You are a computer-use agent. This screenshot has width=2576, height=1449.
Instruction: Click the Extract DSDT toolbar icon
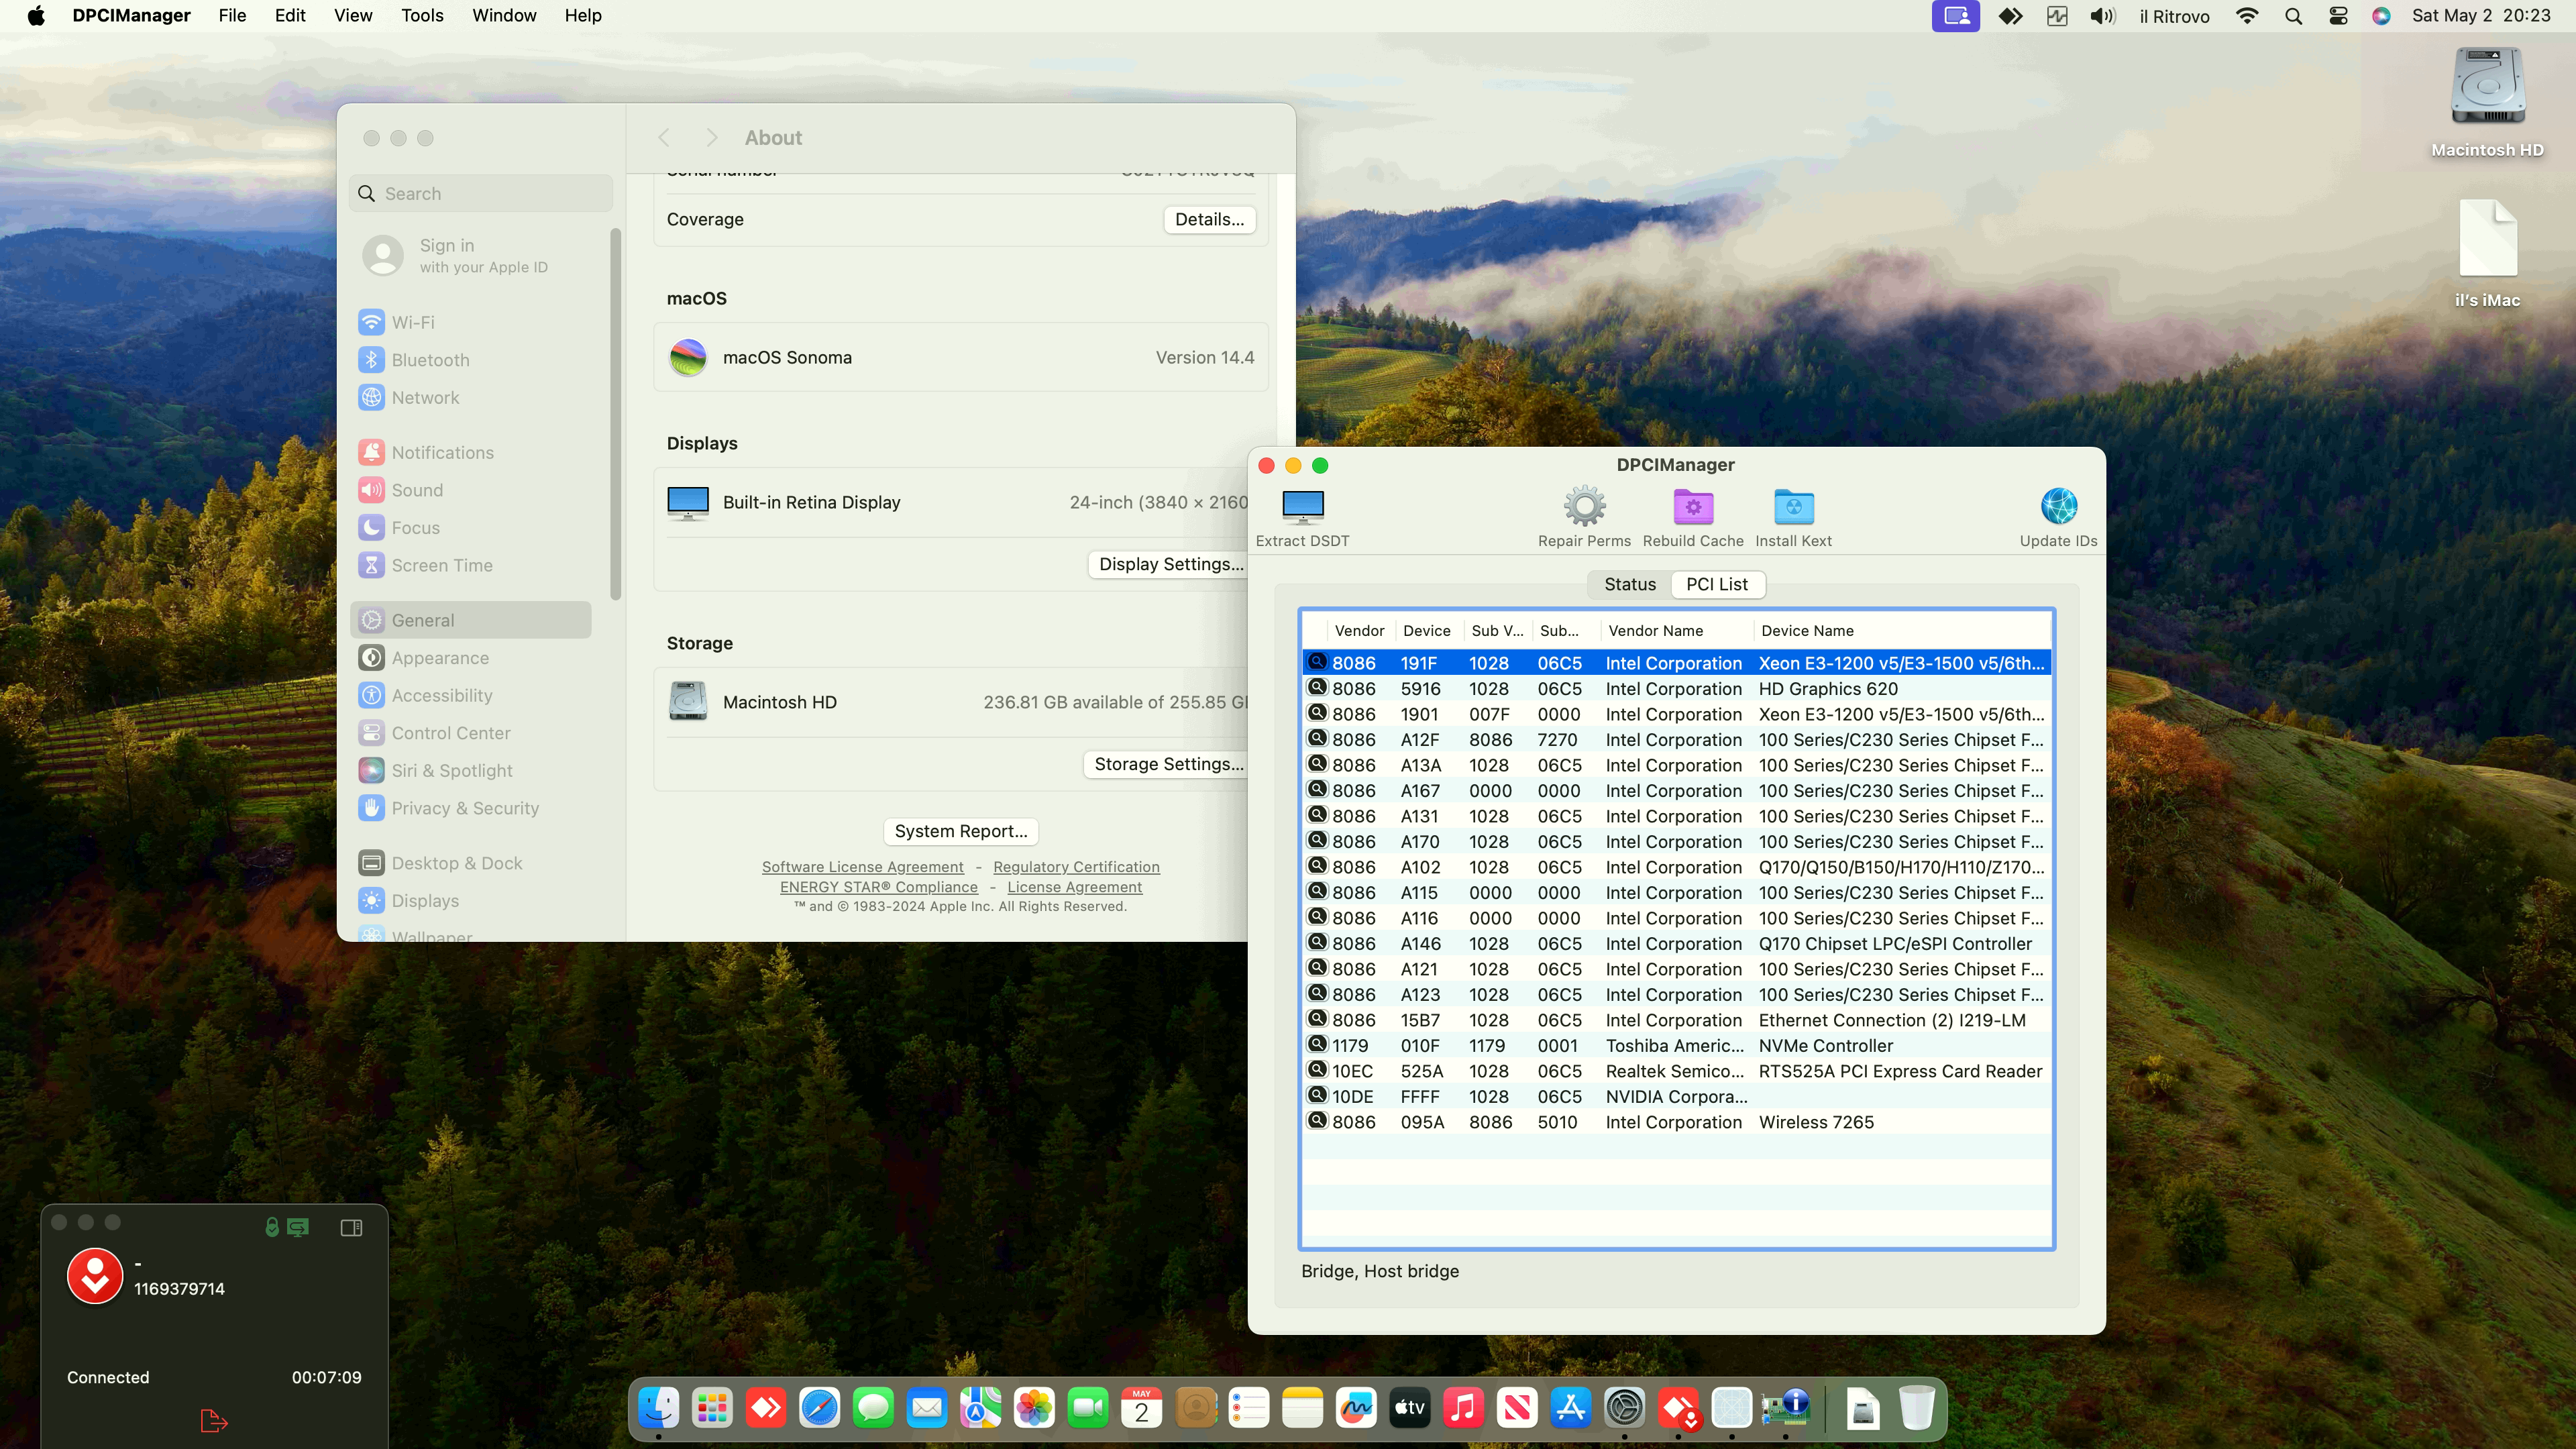(1302, 508)
